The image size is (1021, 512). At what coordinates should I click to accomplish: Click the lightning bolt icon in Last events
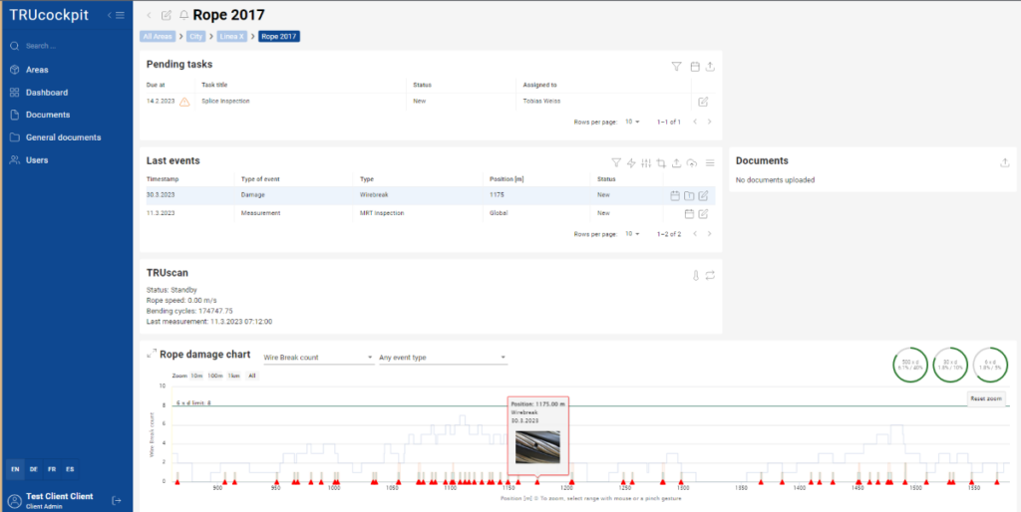point(631,163)
